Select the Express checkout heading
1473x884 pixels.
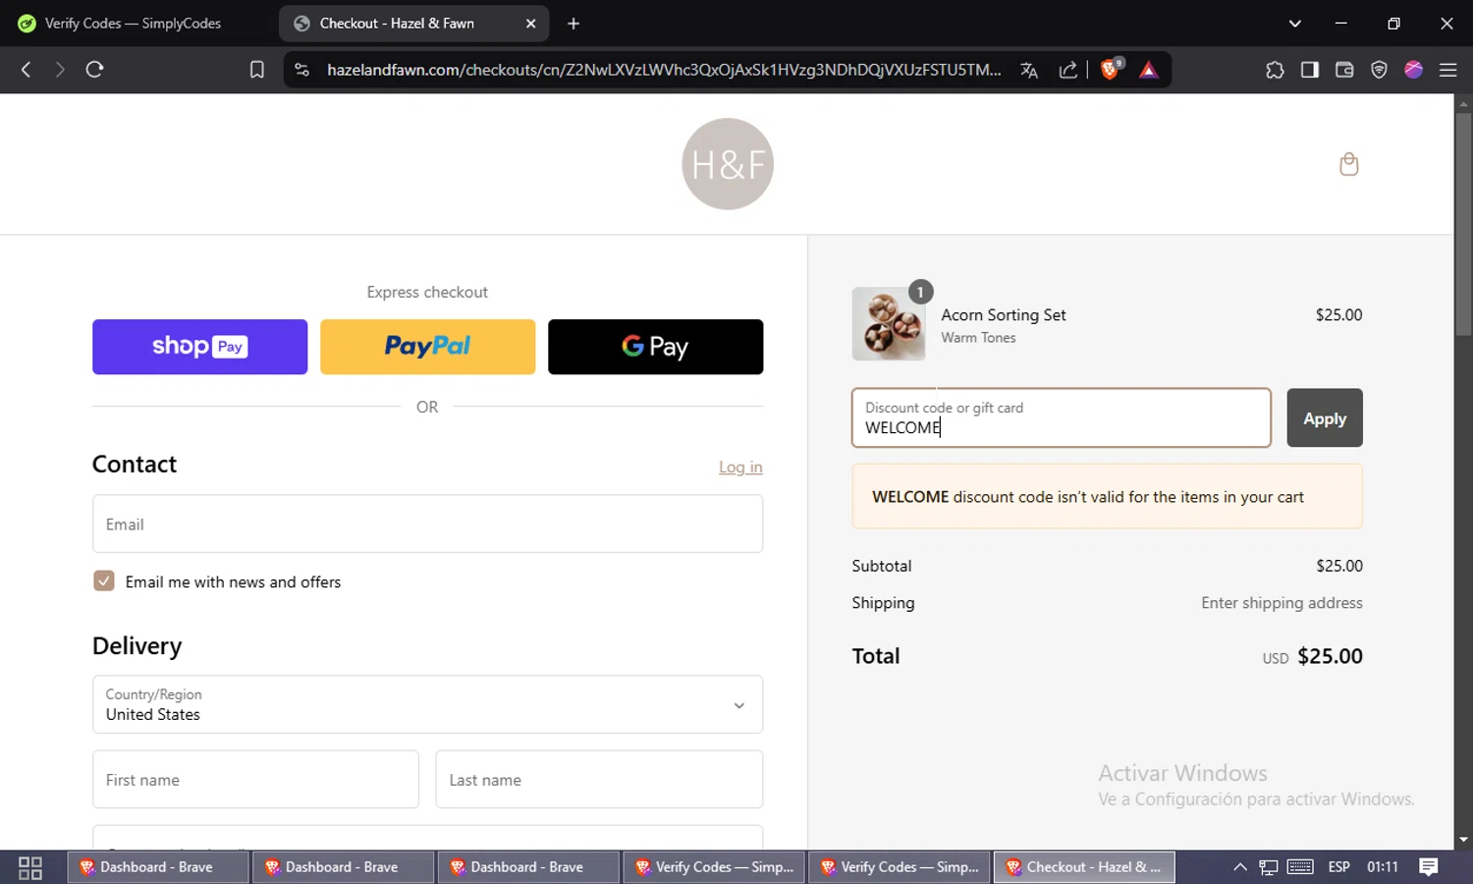[x=427, y=293]
